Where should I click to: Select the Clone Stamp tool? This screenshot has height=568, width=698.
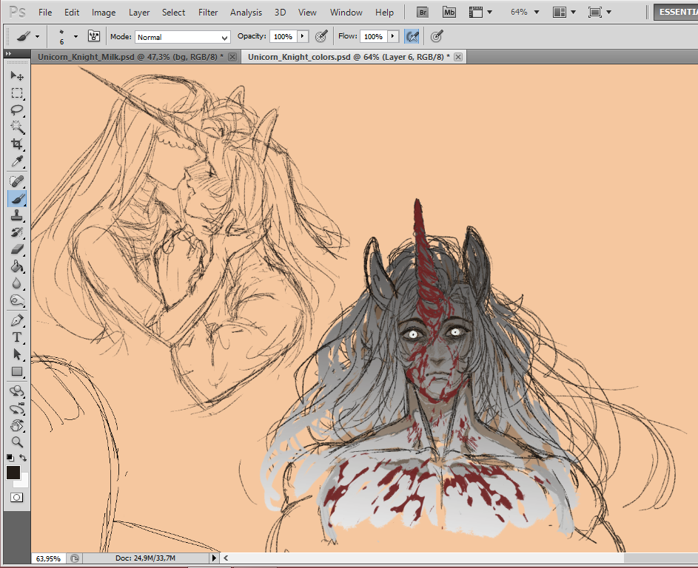[17, 216]
